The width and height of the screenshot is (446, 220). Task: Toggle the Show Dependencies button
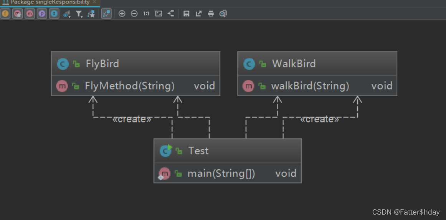coord(106,14)
